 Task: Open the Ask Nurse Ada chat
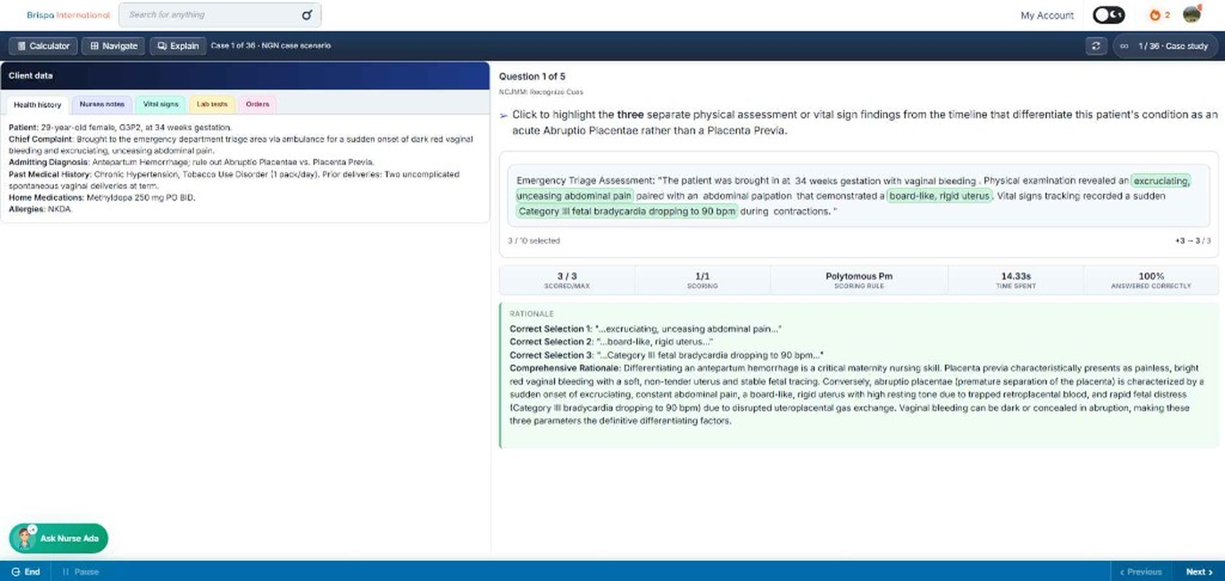point(59,539)
